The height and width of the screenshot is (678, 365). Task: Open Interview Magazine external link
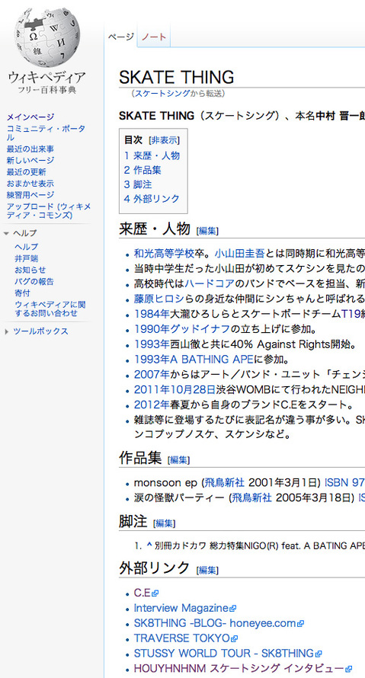tap(181, 609)
